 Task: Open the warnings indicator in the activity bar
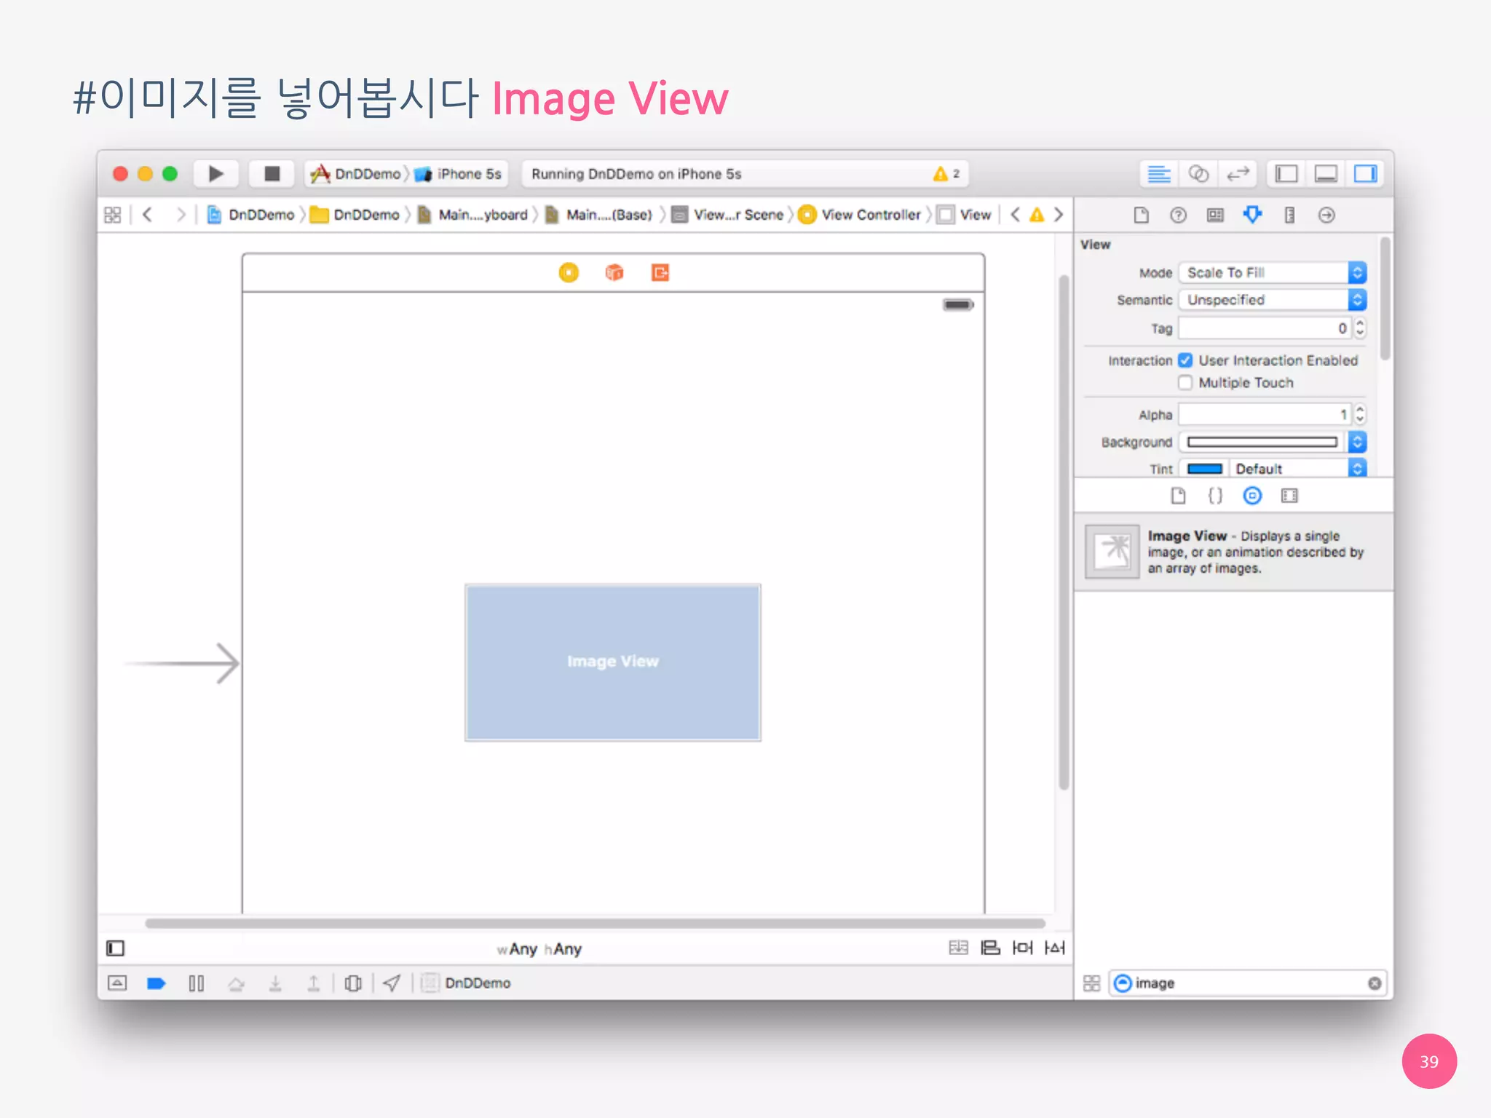point(946,174)
